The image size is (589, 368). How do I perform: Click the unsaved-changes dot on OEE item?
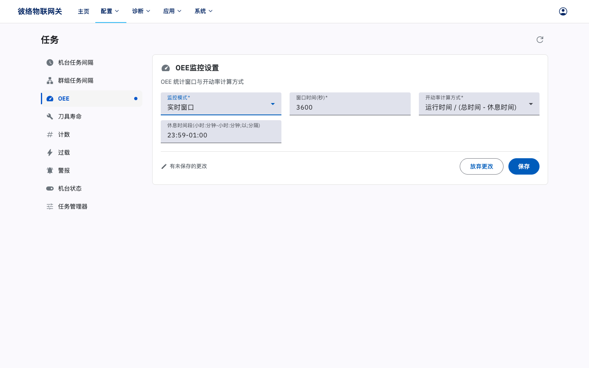(136, 99)
